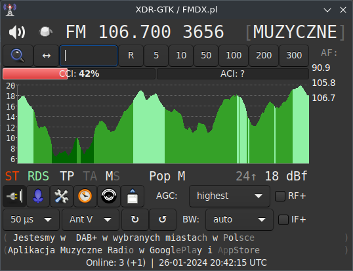Select alternative frequency 90.9
Viewport: 353px width, 271px height.
point(321,68)
